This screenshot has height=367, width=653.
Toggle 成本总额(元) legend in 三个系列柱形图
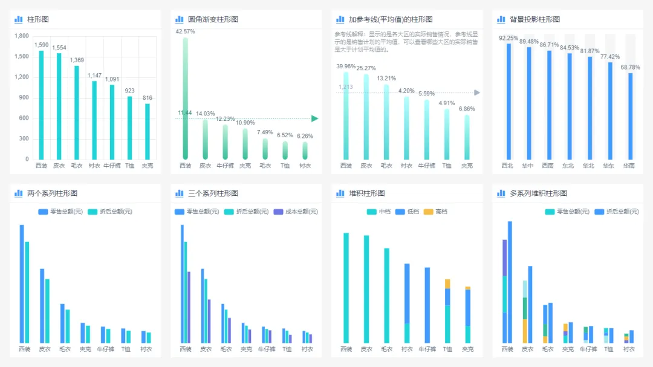coord(296,212)
